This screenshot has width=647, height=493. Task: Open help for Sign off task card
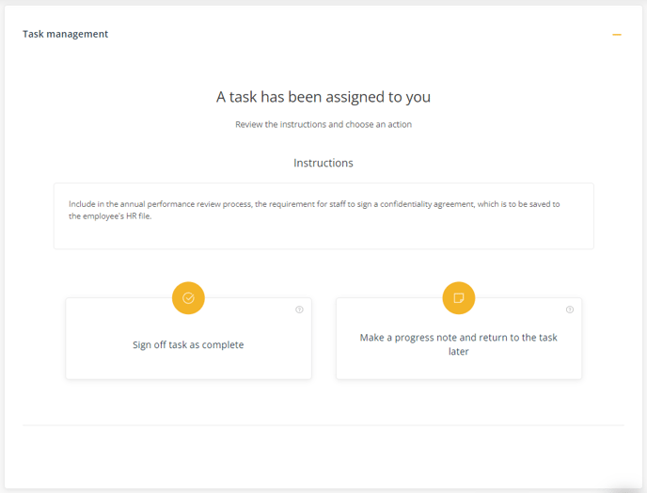coord(299,310)
